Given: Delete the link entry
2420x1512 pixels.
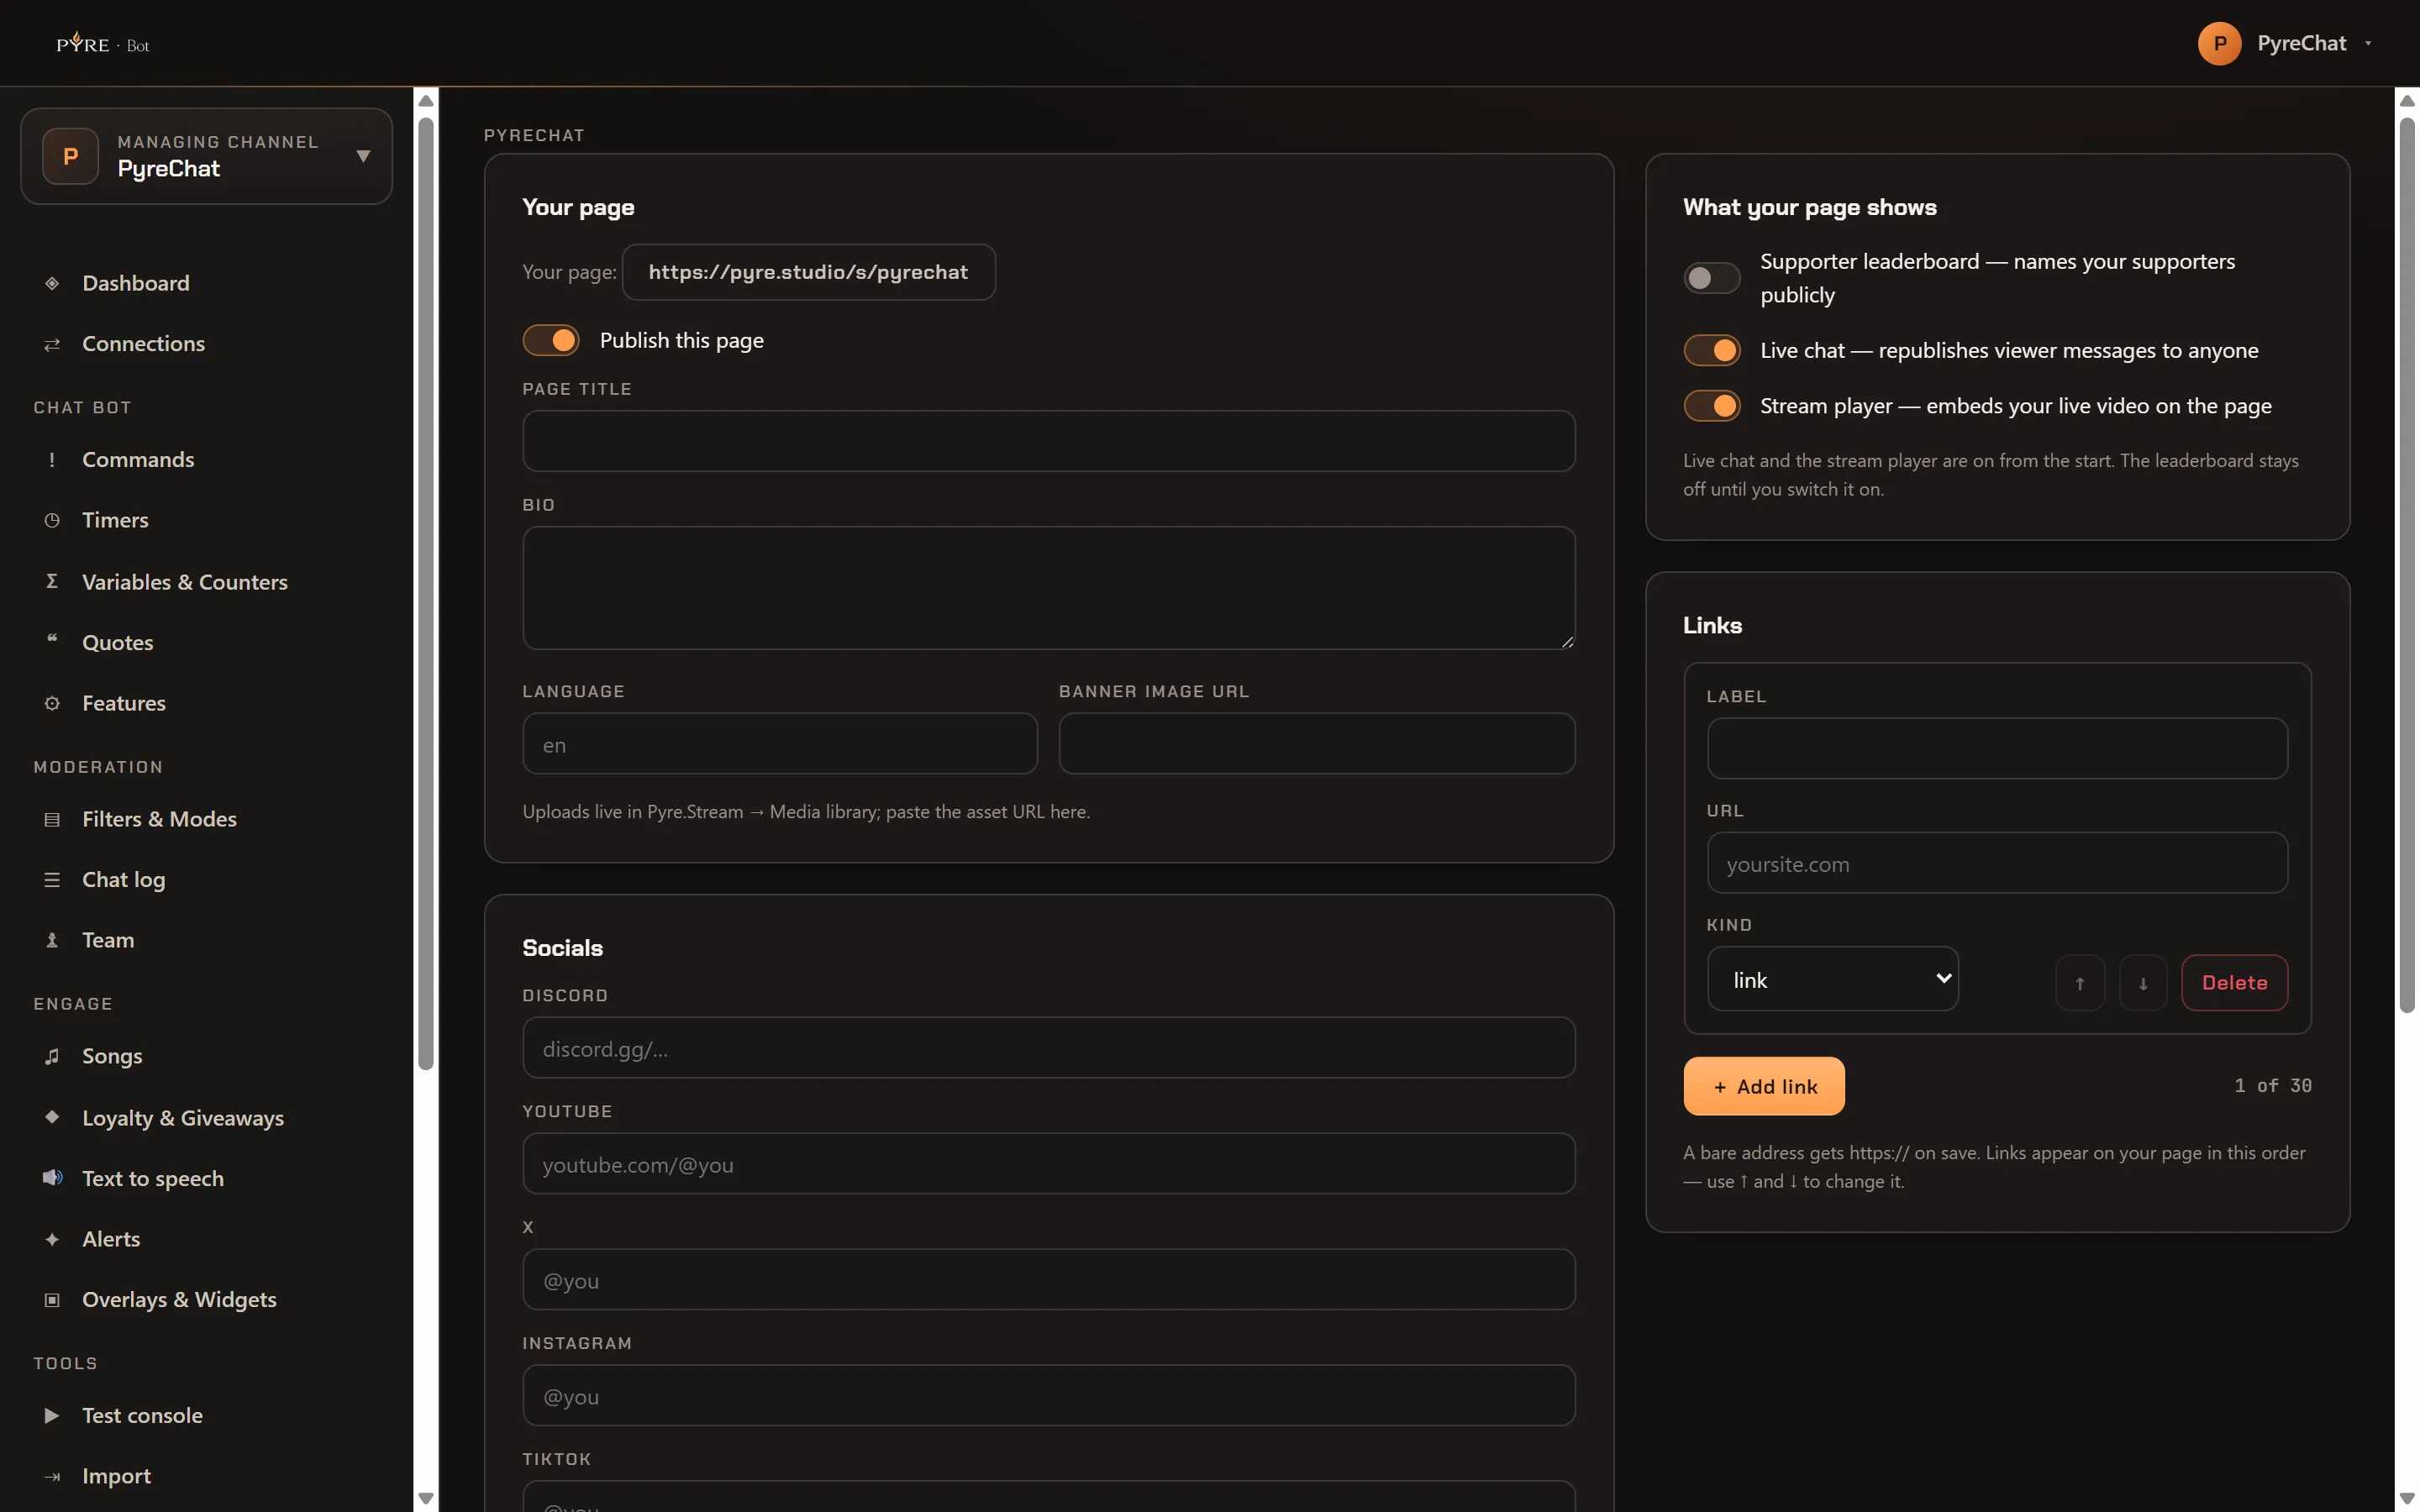Looking at the screenshot, I should click(2234, 983).
